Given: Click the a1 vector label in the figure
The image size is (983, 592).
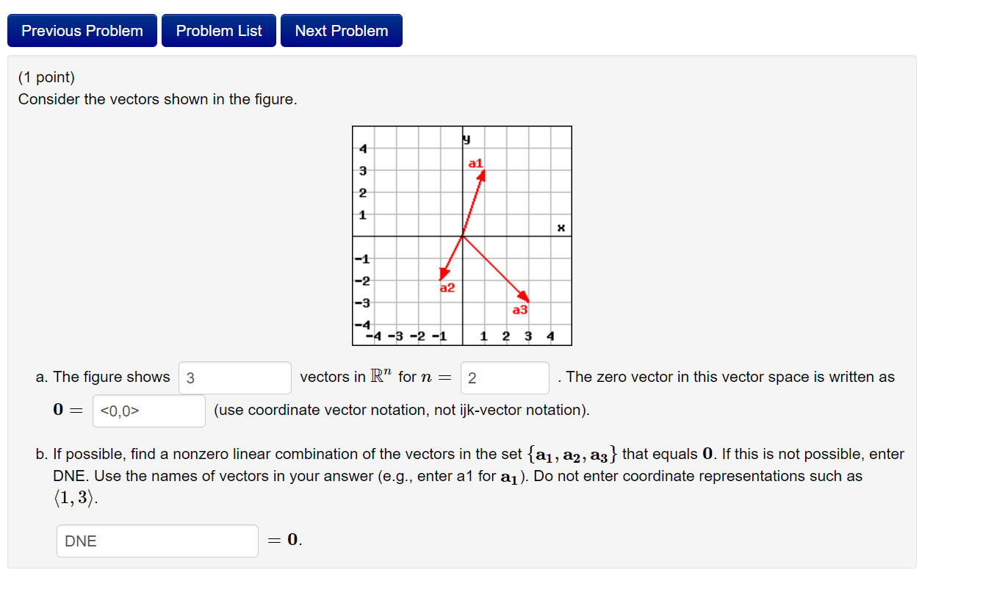Looking at the screenshot, I should pyautogui.click(x=474, y=164).
